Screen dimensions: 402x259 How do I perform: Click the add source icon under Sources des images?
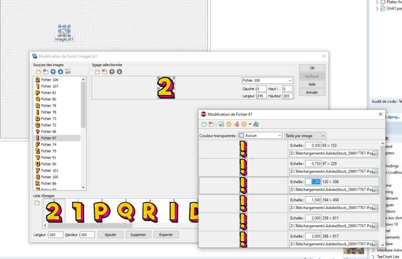[x=38, y=71]
